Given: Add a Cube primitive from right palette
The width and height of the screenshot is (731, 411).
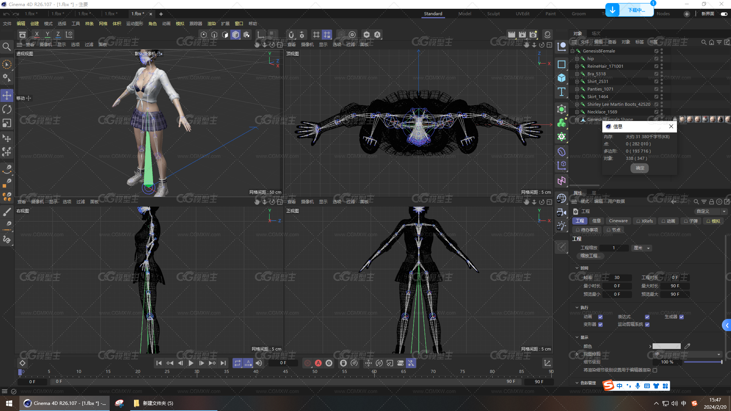Looking at the screenshot, I should coord(562,78).
